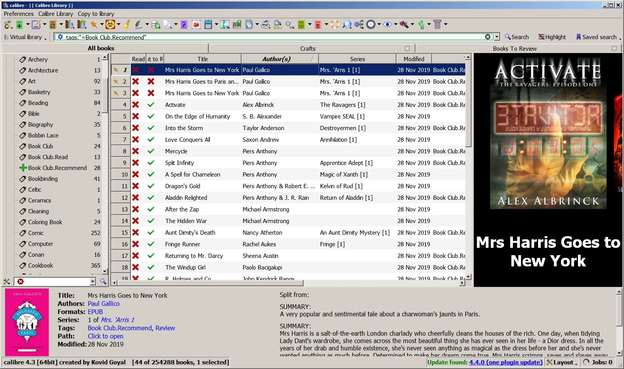Screen dimensions: 624x369
Task: Expand the search history dropdown arrow
Action: (497, 37)
